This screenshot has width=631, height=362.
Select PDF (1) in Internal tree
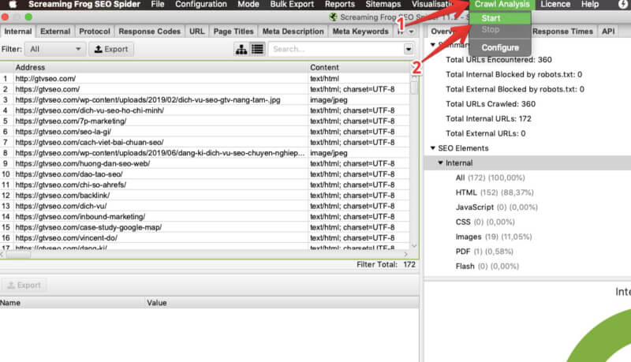tap(484, 252)
